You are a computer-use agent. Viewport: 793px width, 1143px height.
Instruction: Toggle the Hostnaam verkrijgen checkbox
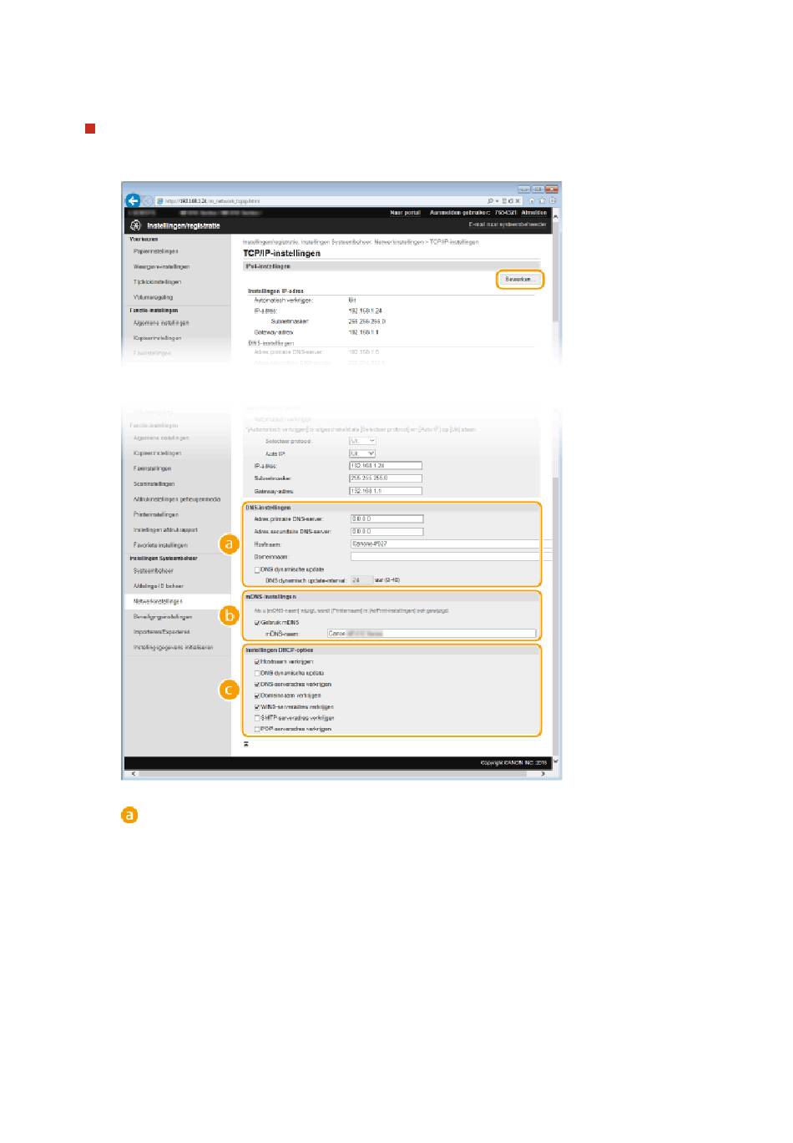257,662
